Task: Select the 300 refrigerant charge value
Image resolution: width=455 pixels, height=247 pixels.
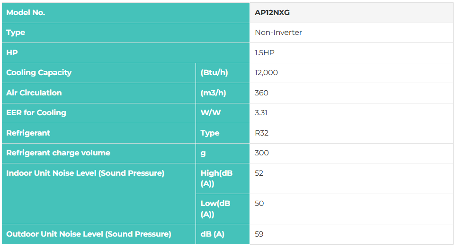Action: click(262, 153)
